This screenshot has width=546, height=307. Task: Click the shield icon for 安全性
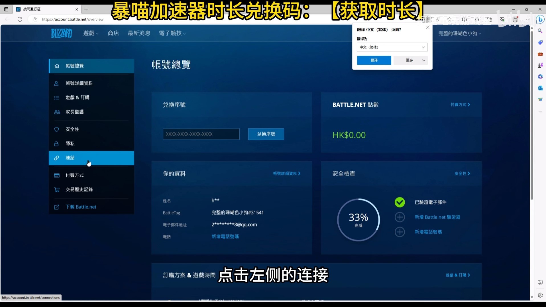pyautogui.click(x=56, y=129)
